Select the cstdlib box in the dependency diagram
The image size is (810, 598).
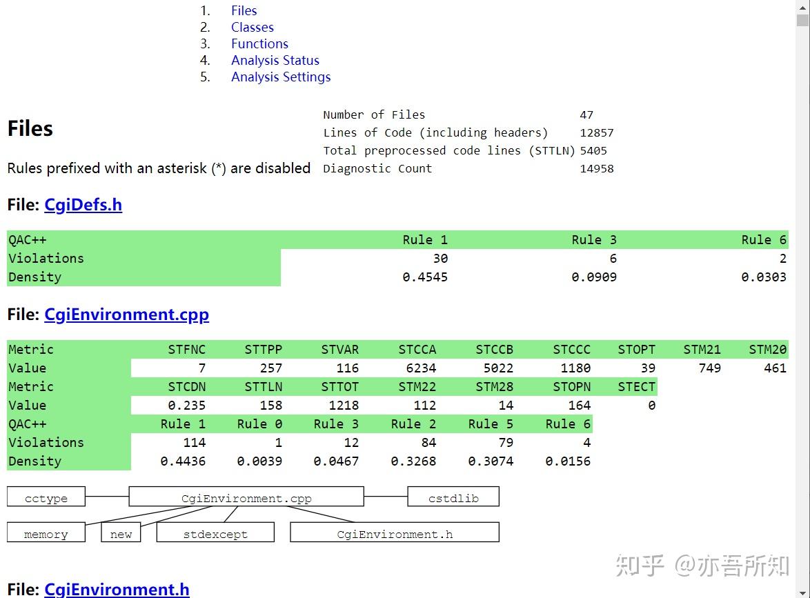coord(453,497)
